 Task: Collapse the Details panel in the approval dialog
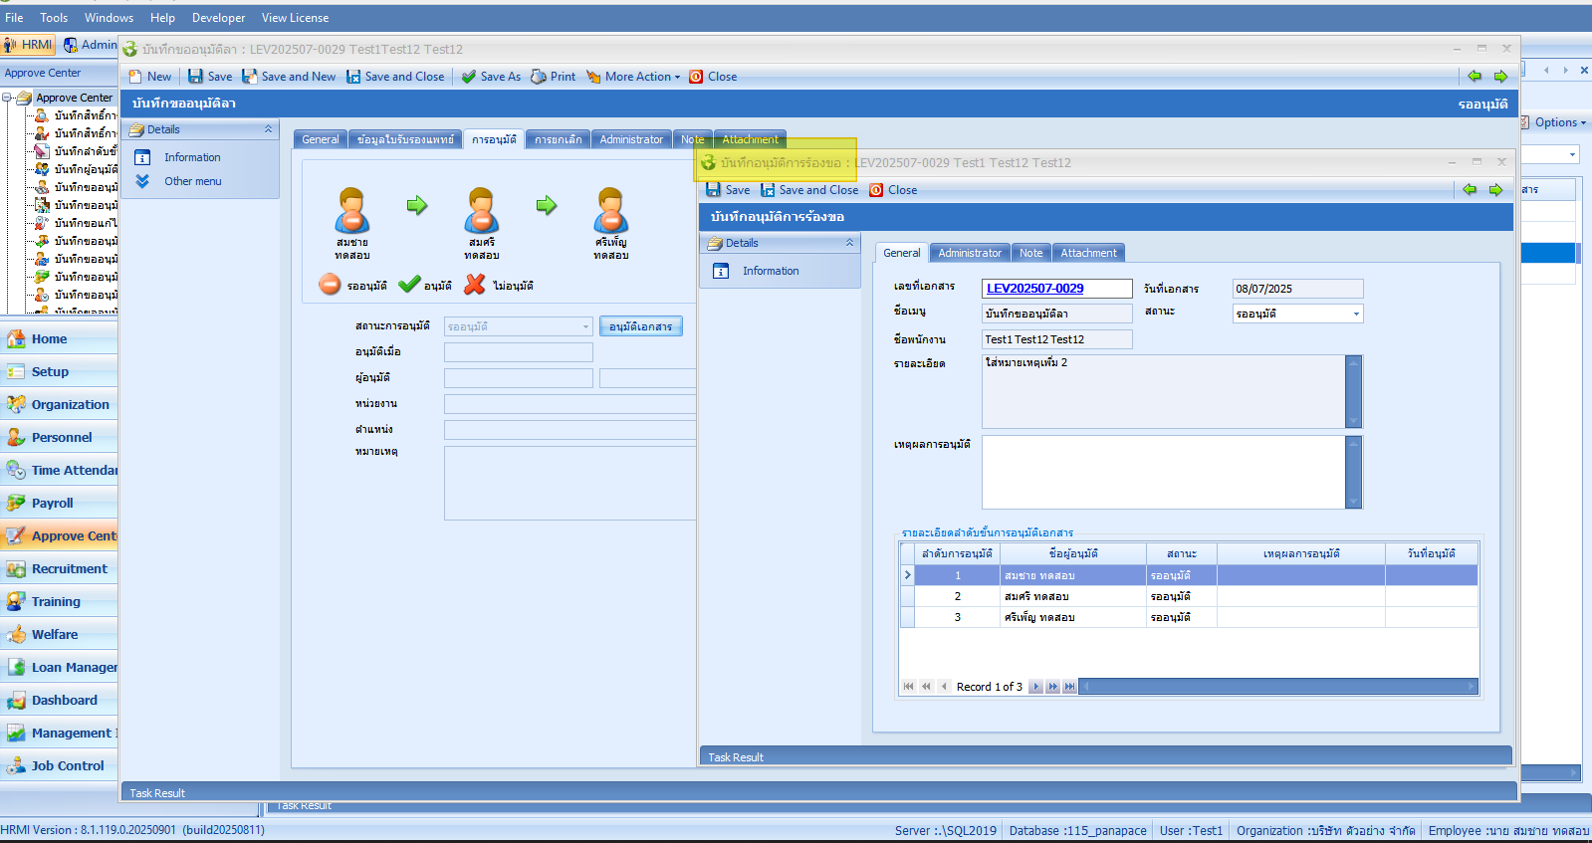pos(849,243)
